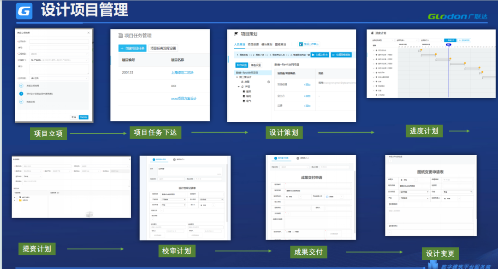The image size is (498, 269).
Task: Click the 立项名称 input field
Action: click(x=59, y=41)
